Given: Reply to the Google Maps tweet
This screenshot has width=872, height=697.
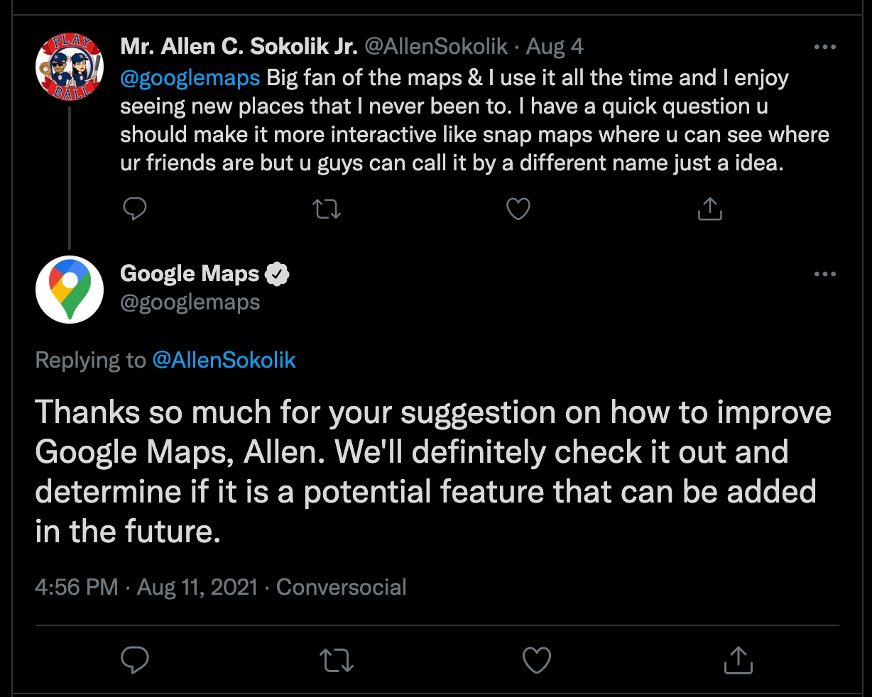Looking at the screenshot, I should pos(135,660).
